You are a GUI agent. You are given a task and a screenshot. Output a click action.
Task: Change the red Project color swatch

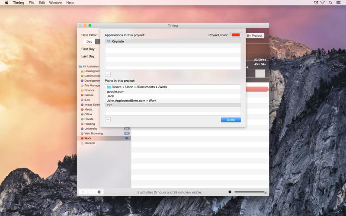[235, 35]
